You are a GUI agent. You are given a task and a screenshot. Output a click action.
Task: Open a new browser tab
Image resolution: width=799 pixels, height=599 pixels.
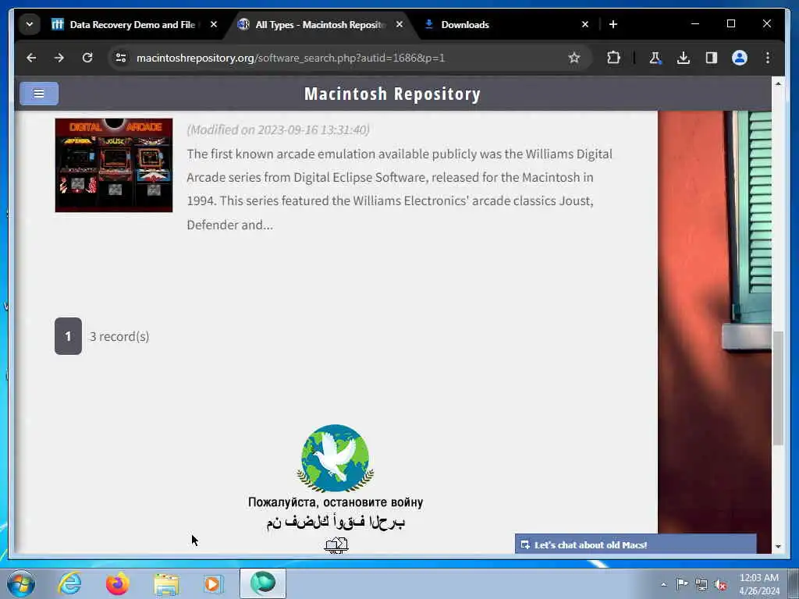[x=613, y=24]
